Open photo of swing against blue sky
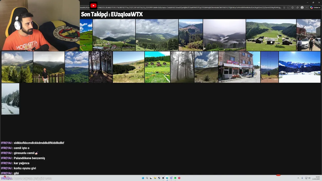Screen dimensions: 322x181 269,67
